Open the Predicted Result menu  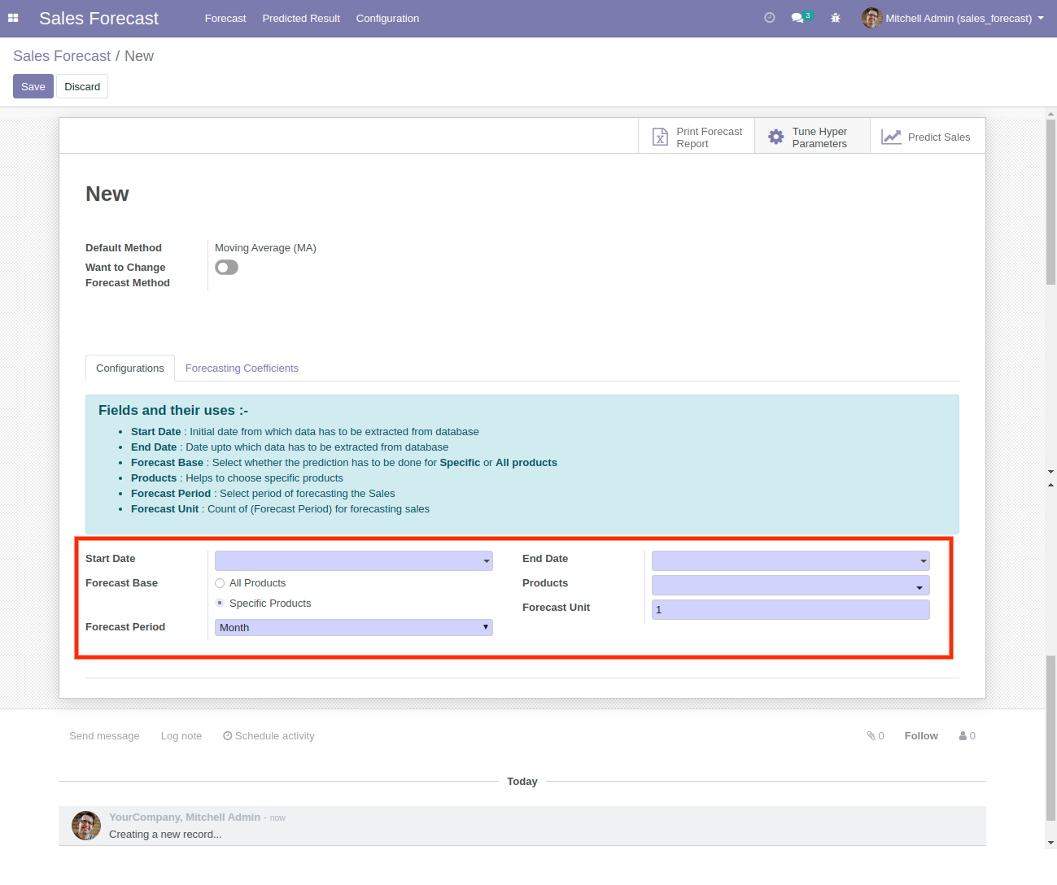(301, 18)
